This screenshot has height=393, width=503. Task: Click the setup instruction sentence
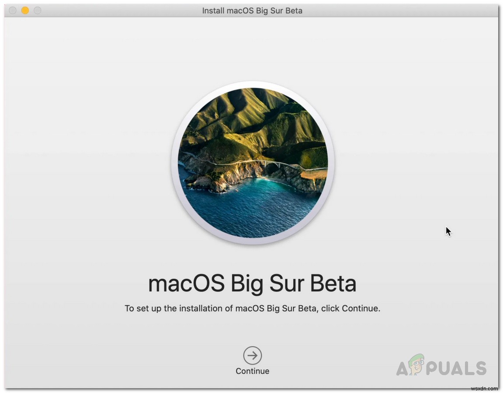pyautogui.click(x=253, y=308)
